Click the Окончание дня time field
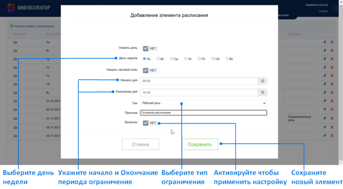Image resolution: width=343 pixels, height=189 pixels. coord(199,92)
